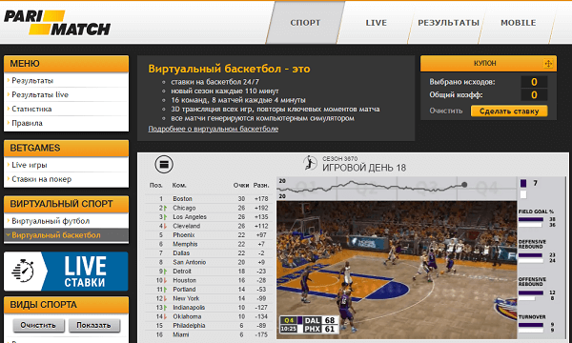Image resolution: width=572 pixels, height=343 pixels.
Task: Click the basketball player icon near Сезон 3870
Action: (311, 163)
